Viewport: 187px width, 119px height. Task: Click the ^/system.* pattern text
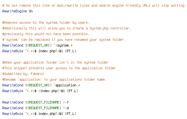[63, 45]
